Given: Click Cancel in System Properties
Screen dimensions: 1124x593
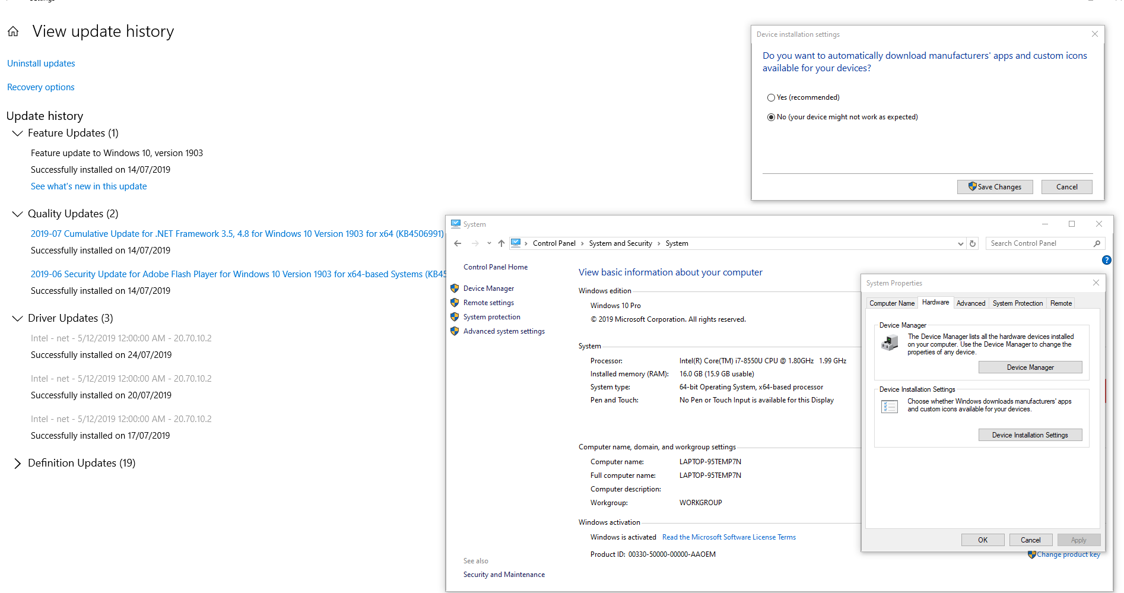Looking at the screenshot, I should pos(1031,540).
